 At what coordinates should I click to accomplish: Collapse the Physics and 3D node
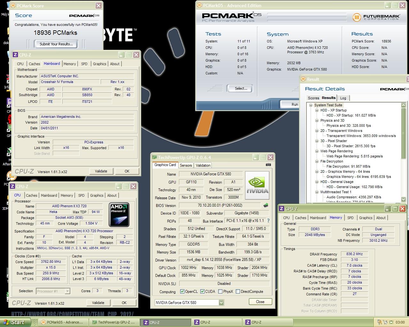[317, 120]
